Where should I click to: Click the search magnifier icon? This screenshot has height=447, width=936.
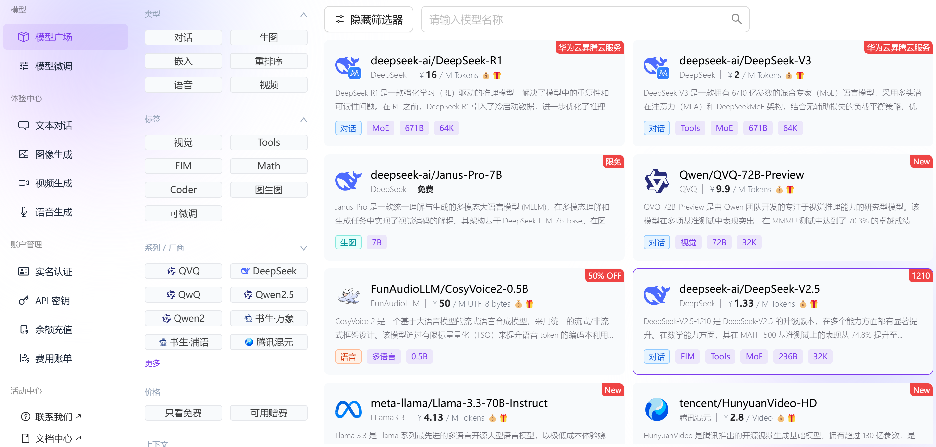click(736, 19)
